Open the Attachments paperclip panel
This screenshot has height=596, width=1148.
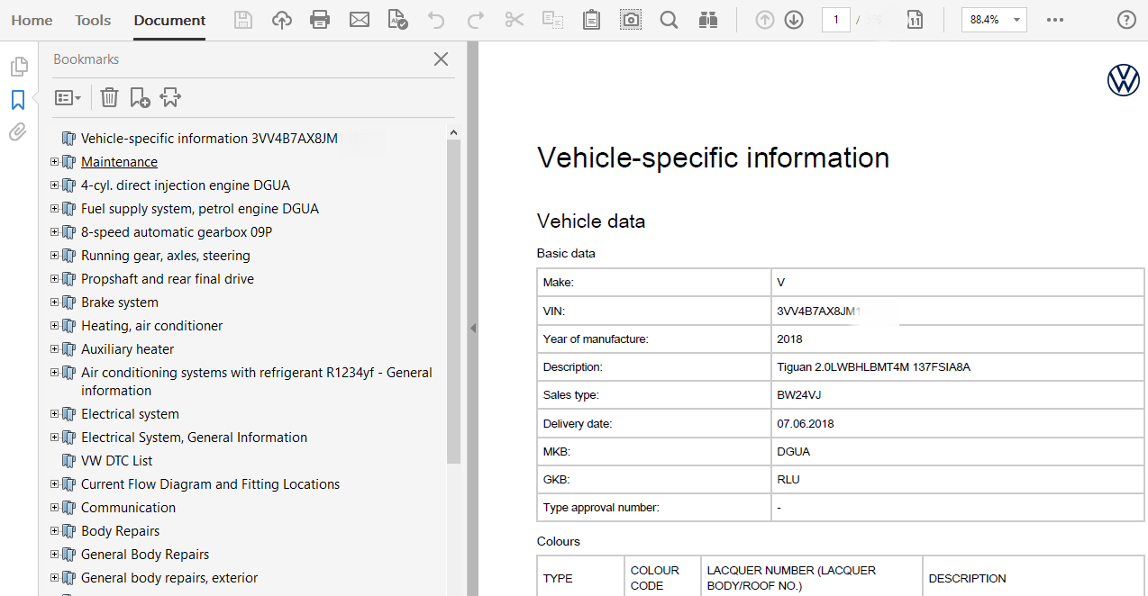(x=18, y=132)
